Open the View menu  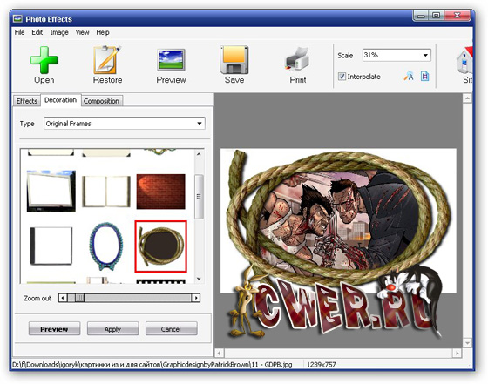83,32
